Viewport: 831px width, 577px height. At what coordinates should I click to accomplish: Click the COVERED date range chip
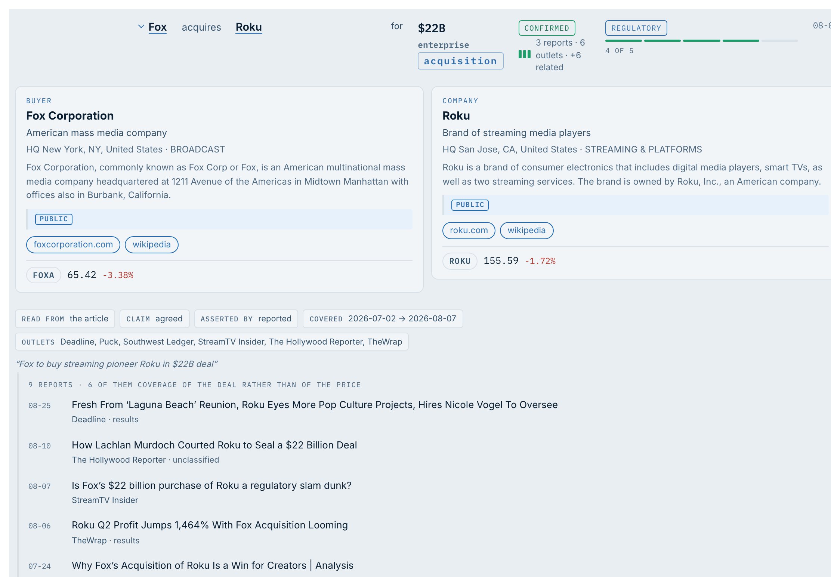point(383,319)
